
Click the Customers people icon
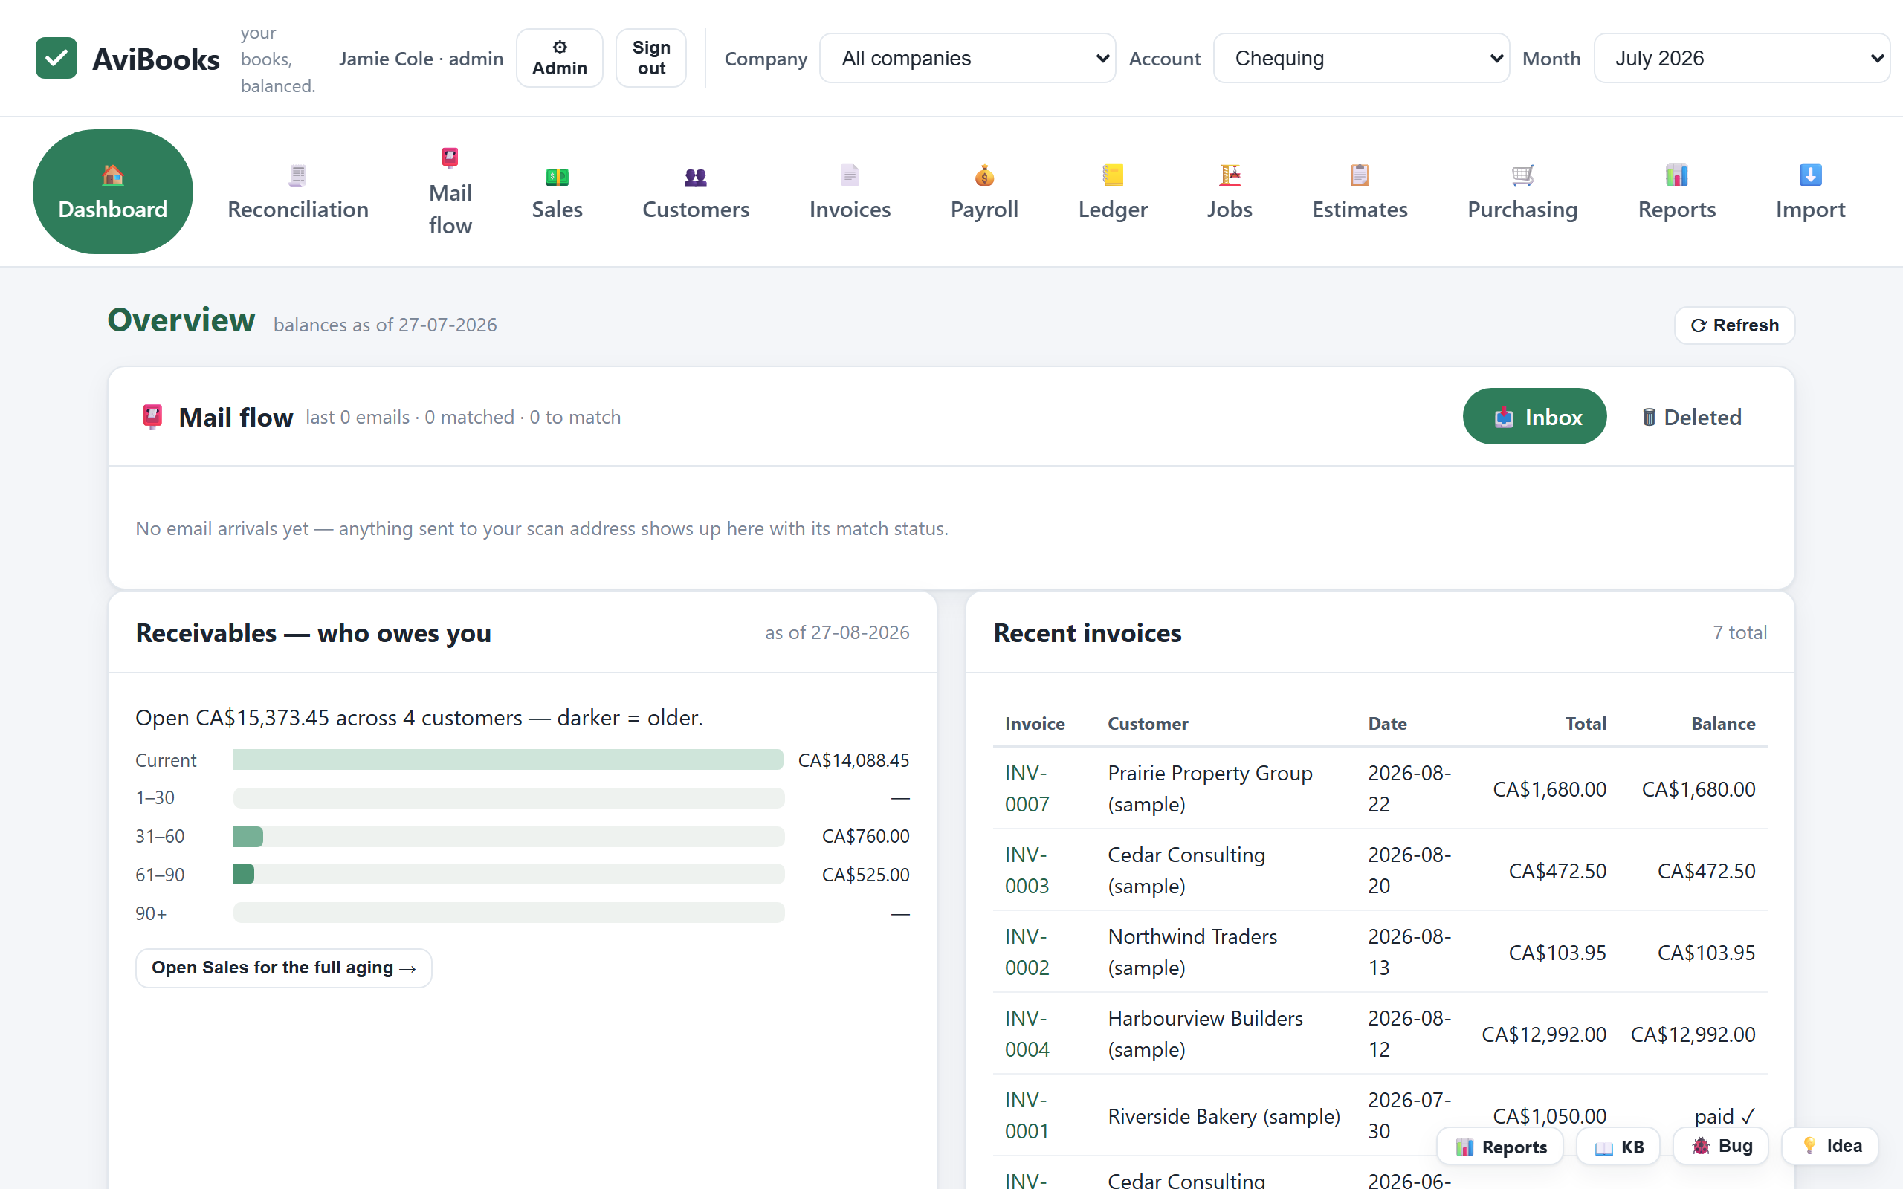tap(695, 176)
